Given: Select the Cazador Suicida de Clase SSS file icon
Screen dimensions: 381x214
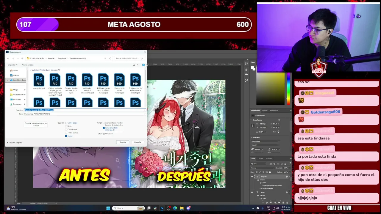Looking at the screenshot, I should point(71,80).
